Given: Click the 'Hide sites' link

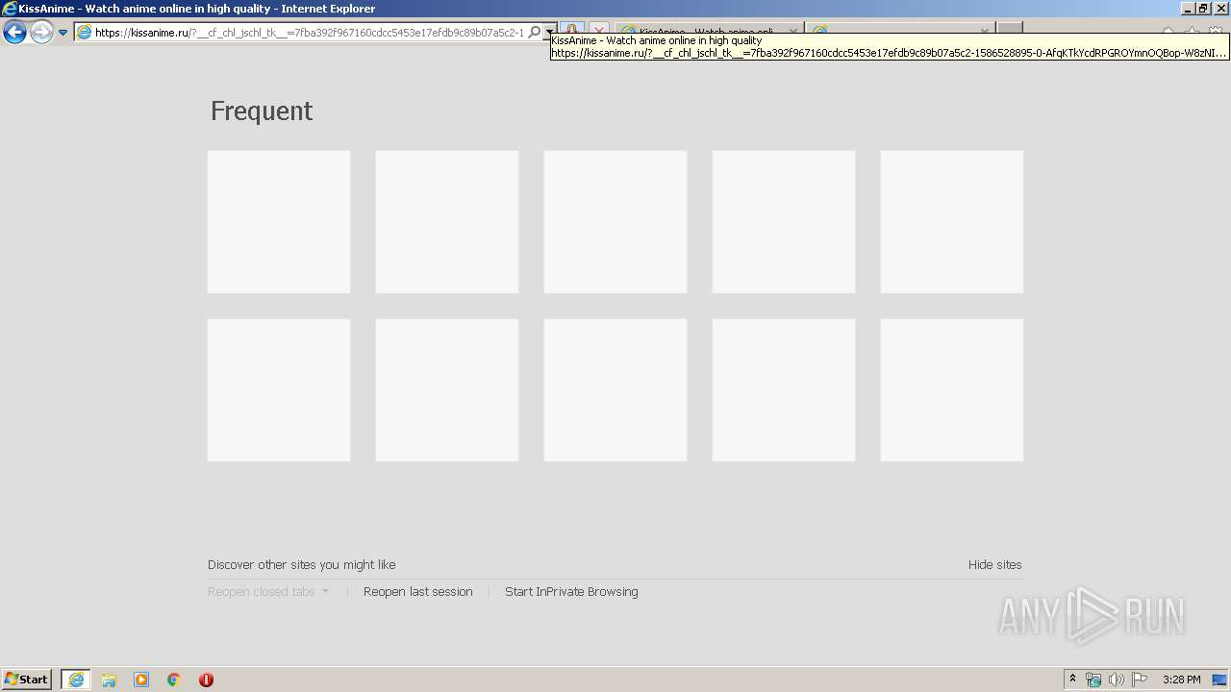Looking at the screenshot, I should [x=995, y=565].
